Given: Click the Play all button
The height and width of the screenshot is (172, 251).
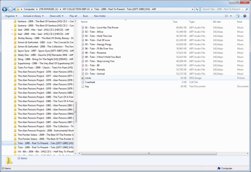Looking at the screenshot, I should pyautogui.click(x=73, y=16).
